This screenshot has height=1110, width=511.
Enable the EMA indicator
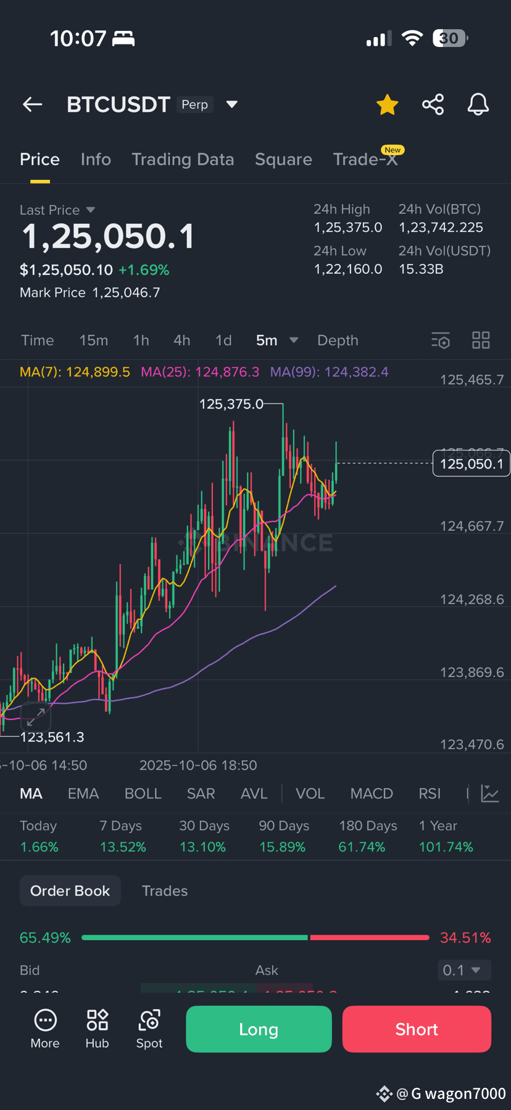pyautogui.click(x=83, y=794)
